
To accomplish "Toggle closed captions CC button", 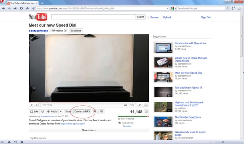I will (126, 105).
